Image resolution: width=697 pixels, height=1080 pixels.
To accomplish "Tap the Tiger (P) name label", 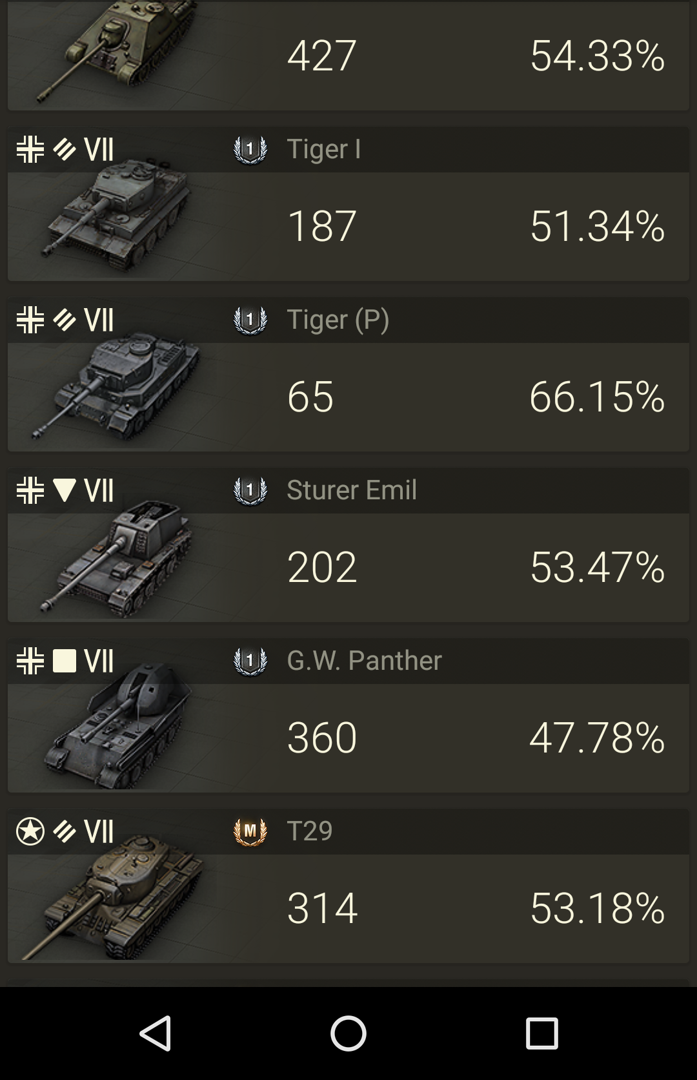I will pos(338,320).
